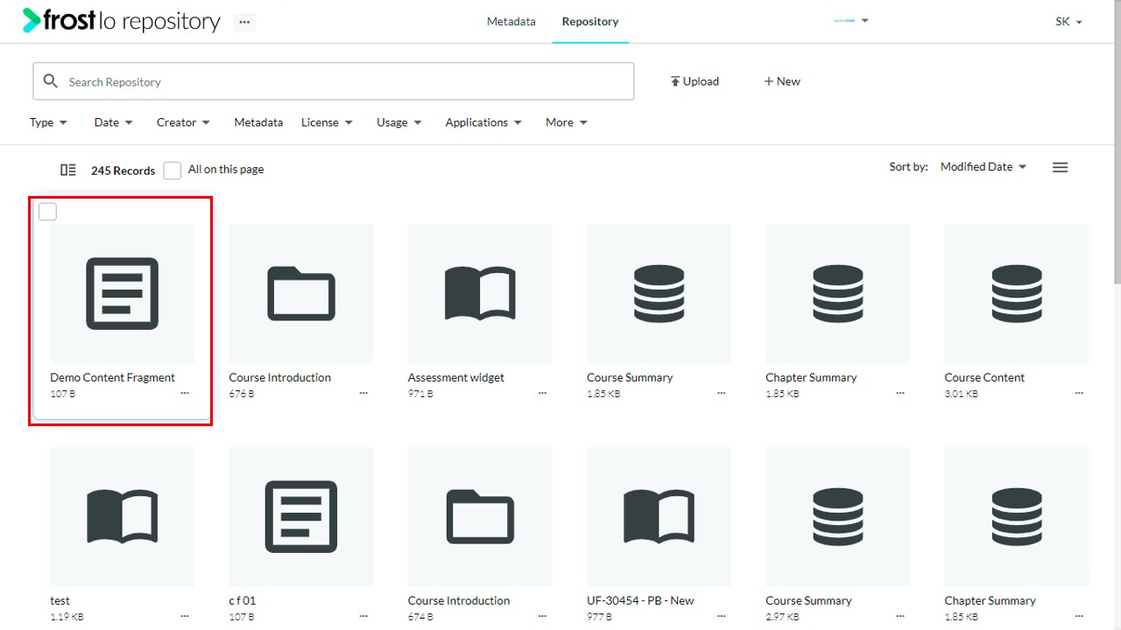Toggle the side panel layout icon
This screenshot has height=630, width=1121.
pyautogui.click(x=68, y=170)
